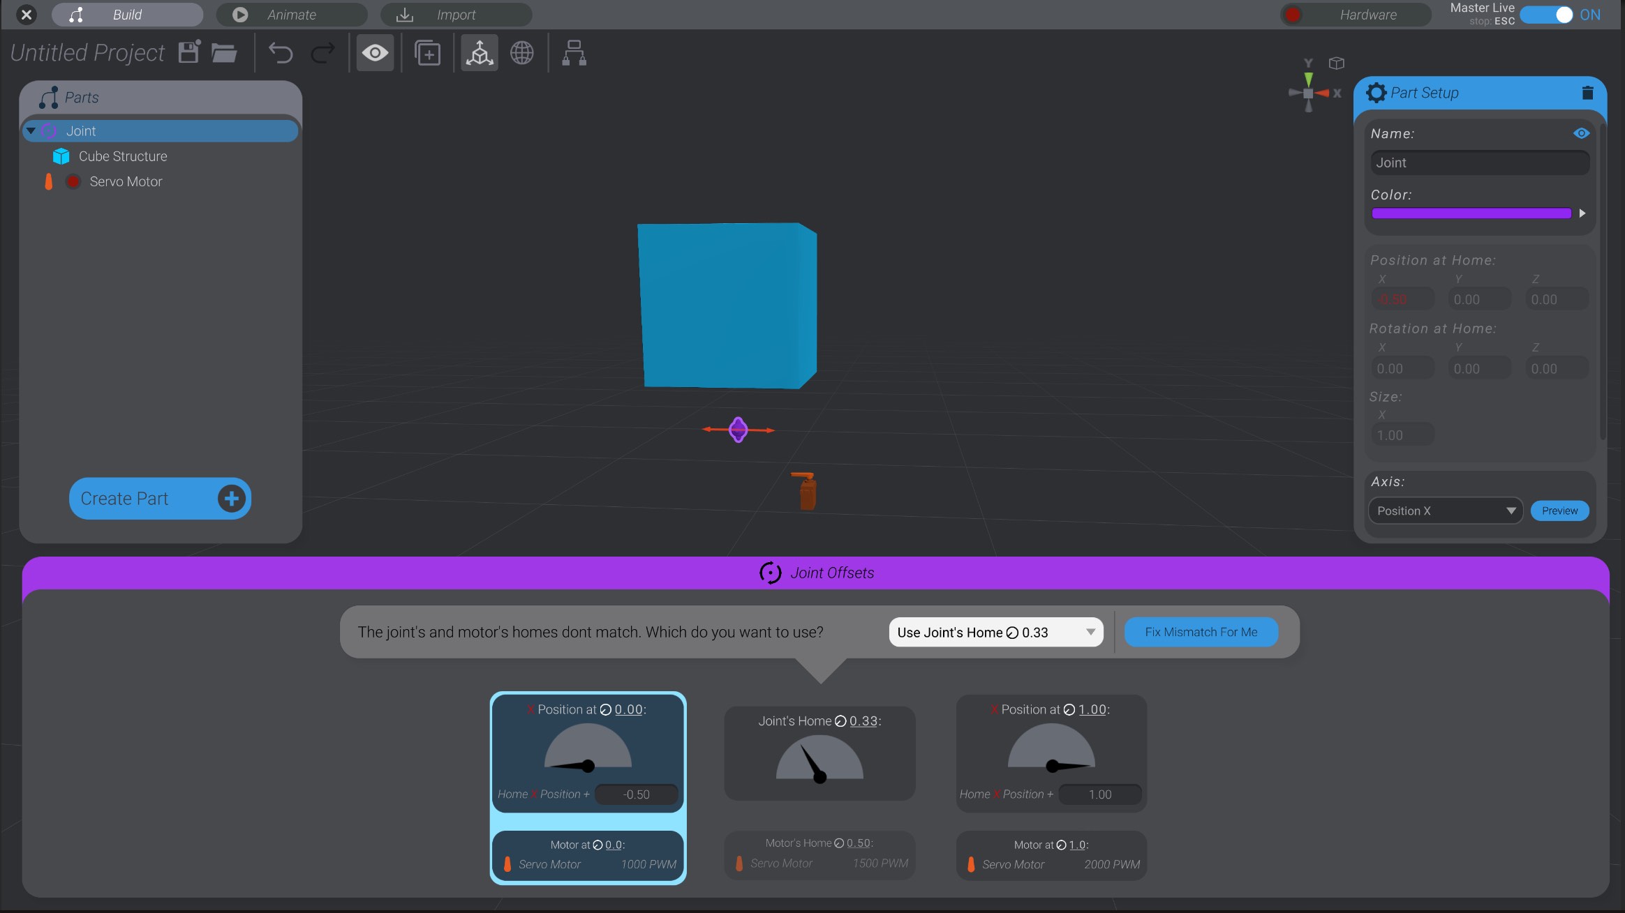Image resolution: width=1625 pixels, height=913 pixels.
Task: Switch to global coordinates via globe icon
Action: click(521, 52)
